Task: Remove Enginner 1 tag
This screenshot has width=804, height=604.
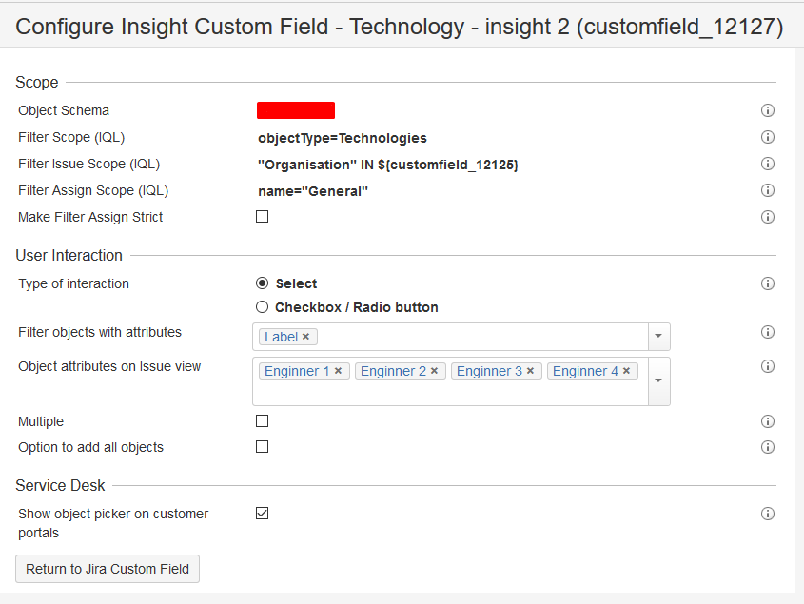Action: [338, 371]
